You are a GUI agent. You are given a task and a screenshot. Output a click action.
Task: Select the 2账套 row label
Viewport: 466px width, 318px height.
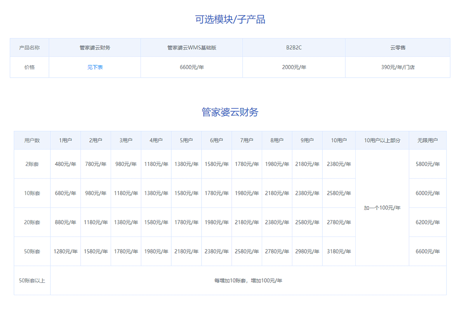(32, 164)
